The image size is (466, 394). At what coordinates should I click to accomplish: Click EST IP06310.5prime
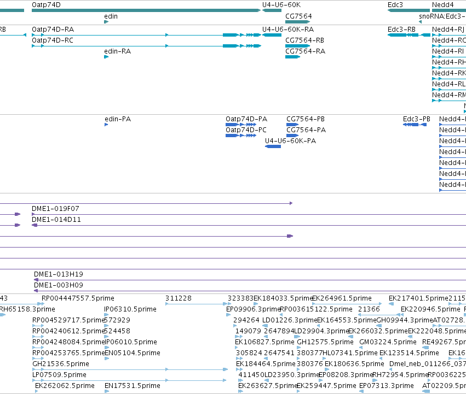click(x=130, y=309)
